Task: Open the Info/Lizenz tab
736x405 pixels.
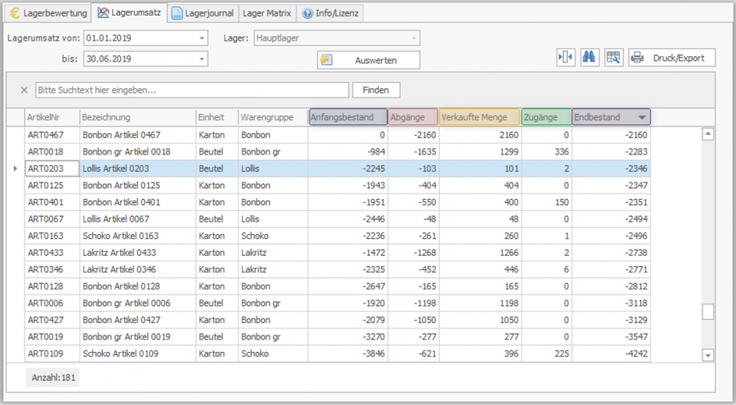Action: [x=330, y=13]
